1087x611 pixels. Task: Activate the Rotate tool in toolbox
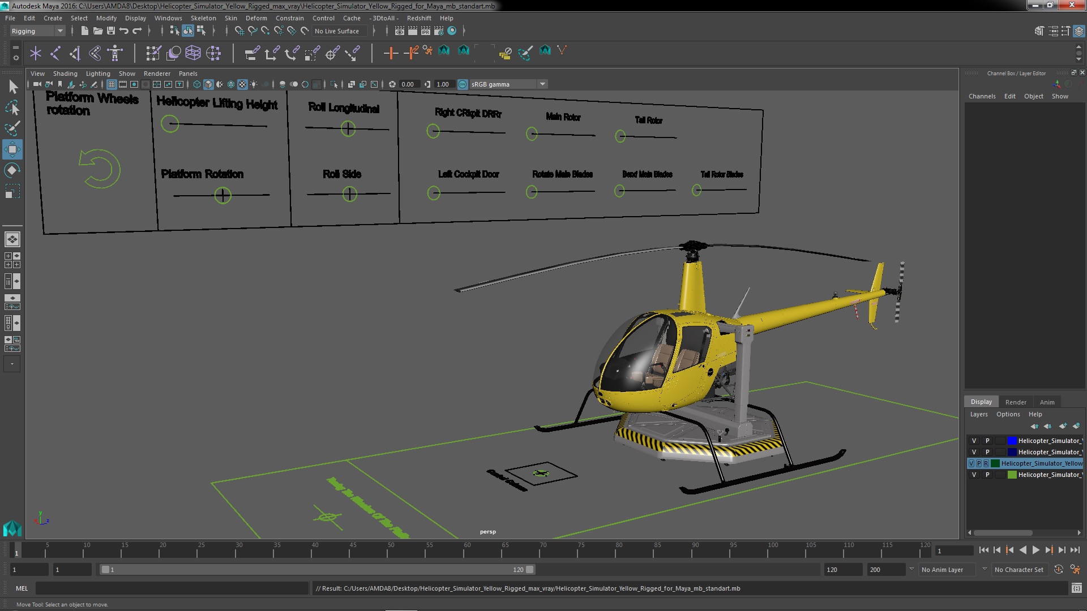point(12,170)
